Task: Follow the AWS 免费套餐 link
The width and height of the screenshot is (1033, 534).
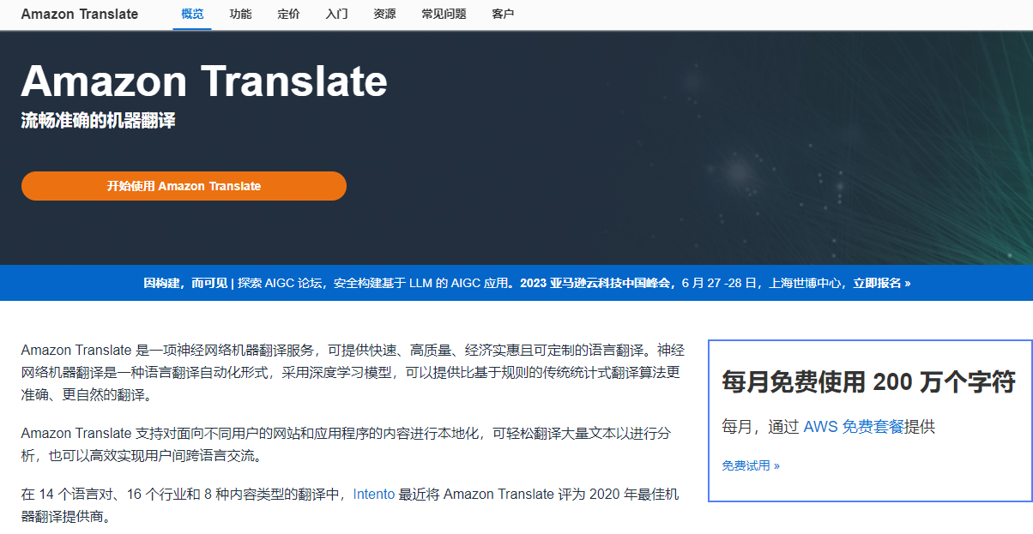Action: (853, 427)
